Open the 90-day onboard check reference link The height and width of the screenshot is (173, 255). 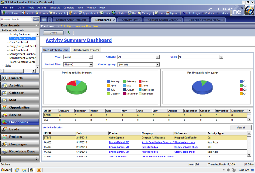click(x=186, y=147)
